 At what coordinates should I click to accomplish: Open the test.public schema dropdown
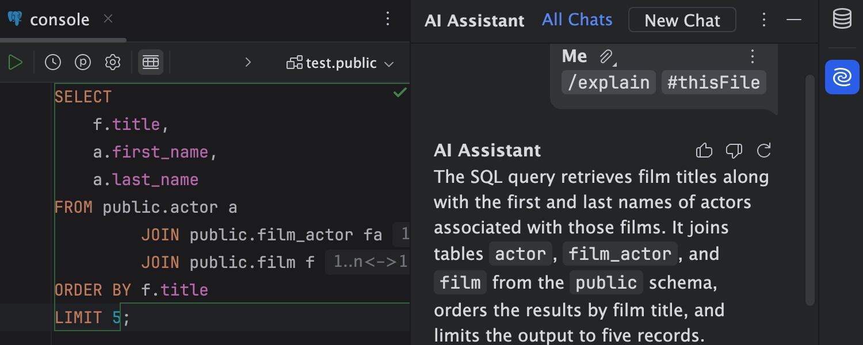click(x=341, y=63)
